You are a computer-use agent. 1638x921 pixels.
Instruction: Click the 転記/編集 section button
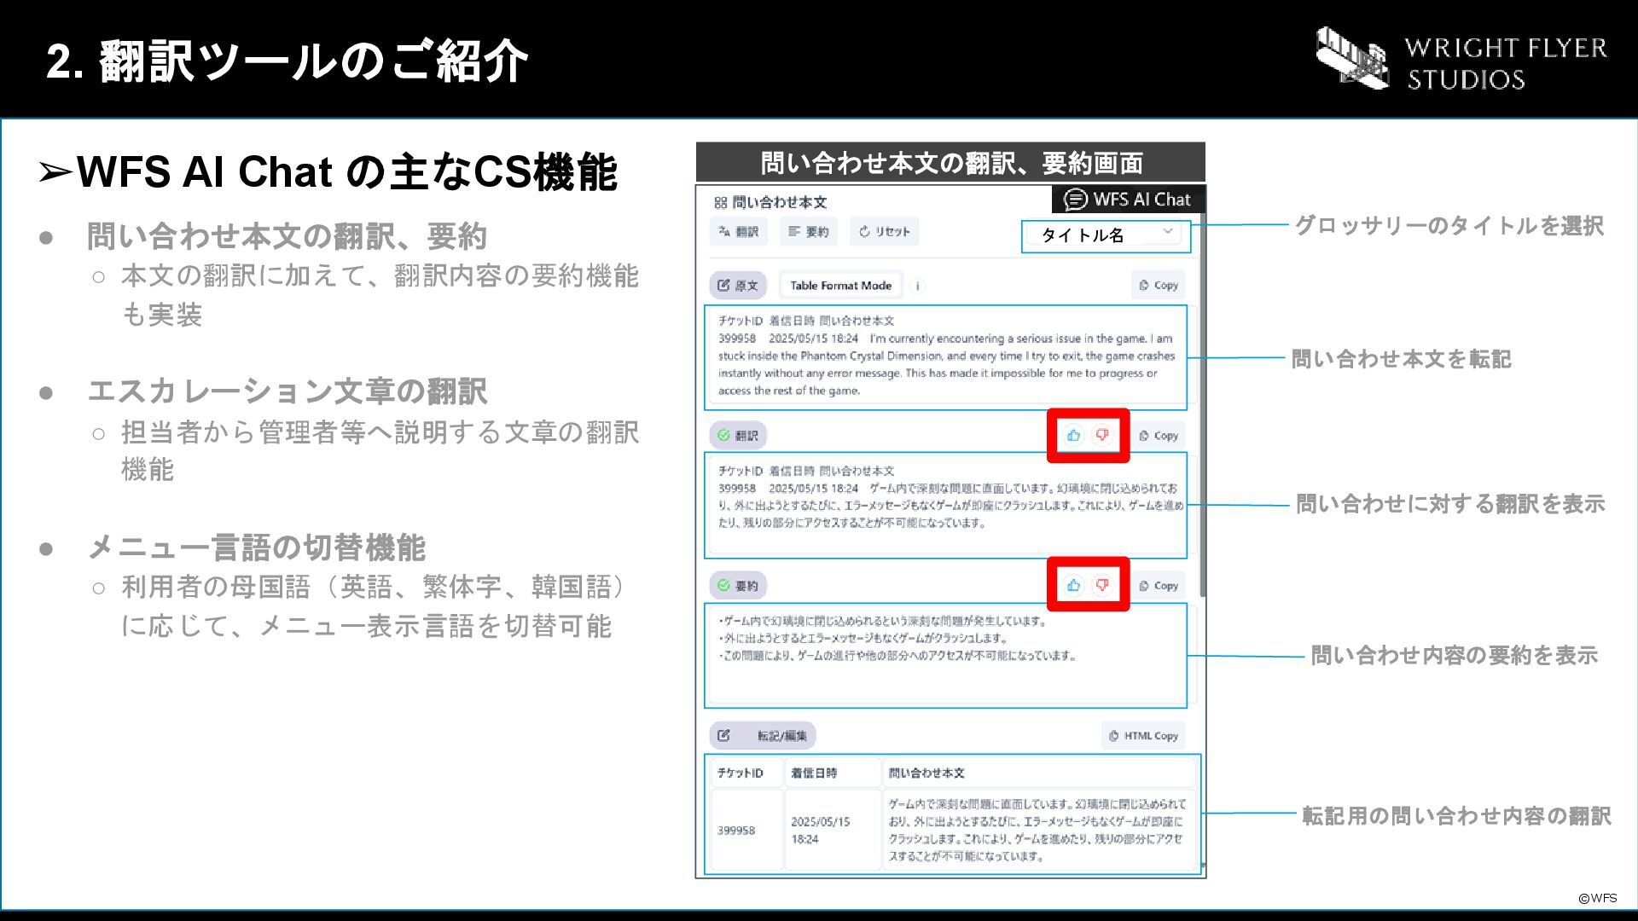[763, 735]
